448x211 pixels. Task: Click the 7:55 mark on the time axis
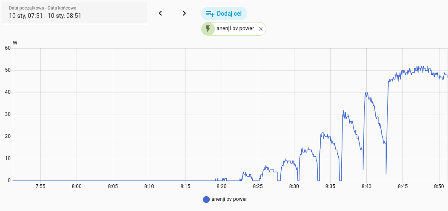(x=40, y=186)
